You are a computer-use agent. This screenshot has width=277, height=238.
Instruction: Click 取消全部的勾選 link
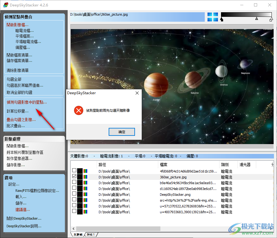tap(19, 92)
